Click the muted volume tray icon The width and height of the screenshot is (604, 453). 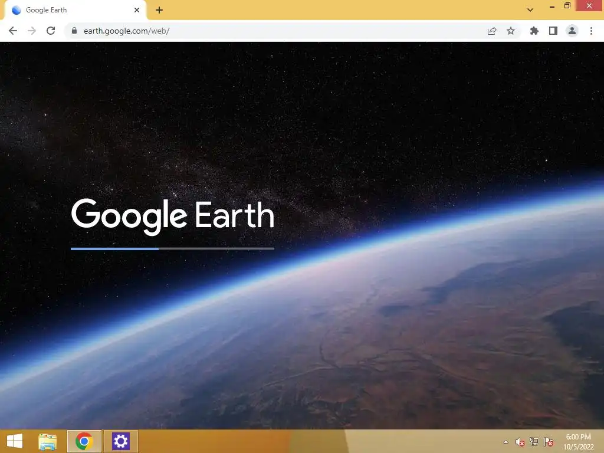[520, 442]
